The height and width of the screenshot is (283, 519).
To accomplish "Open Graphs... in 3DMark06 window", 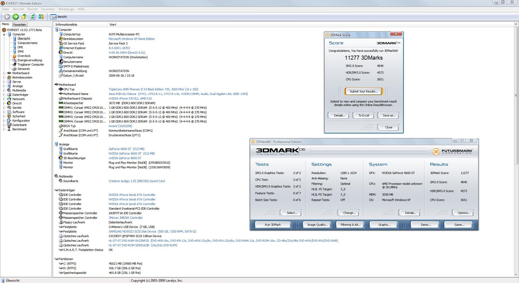I will click(384, 225).
